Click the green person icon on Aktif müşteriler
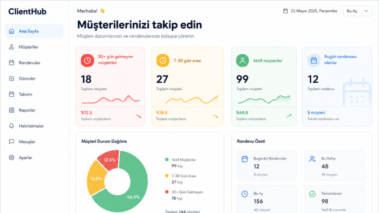Viewport: 379px width, 213px height. click(242, 61)
